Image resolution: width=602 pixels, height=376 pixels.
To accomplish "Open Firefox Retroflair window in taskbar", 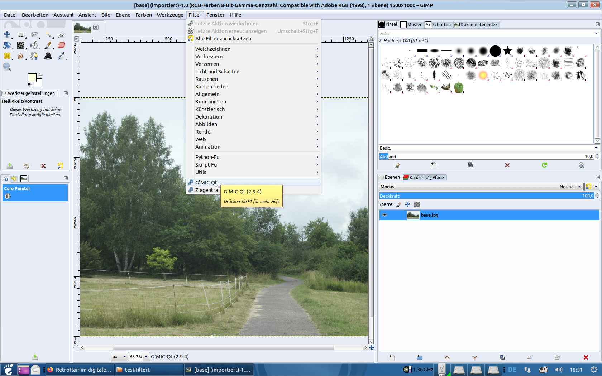I will (80, 370).
